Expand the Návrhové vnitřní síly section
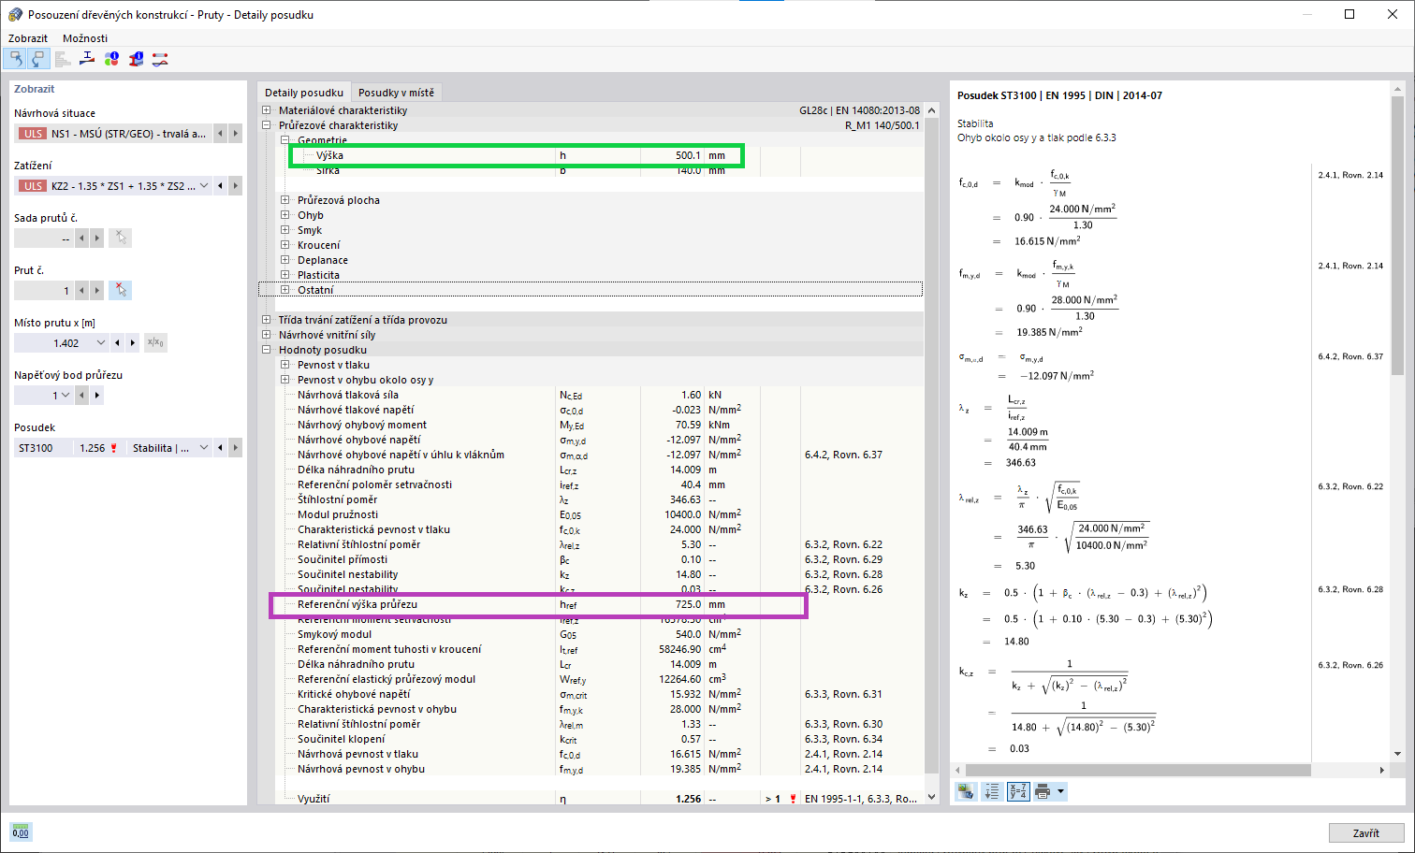 (267, 335)
